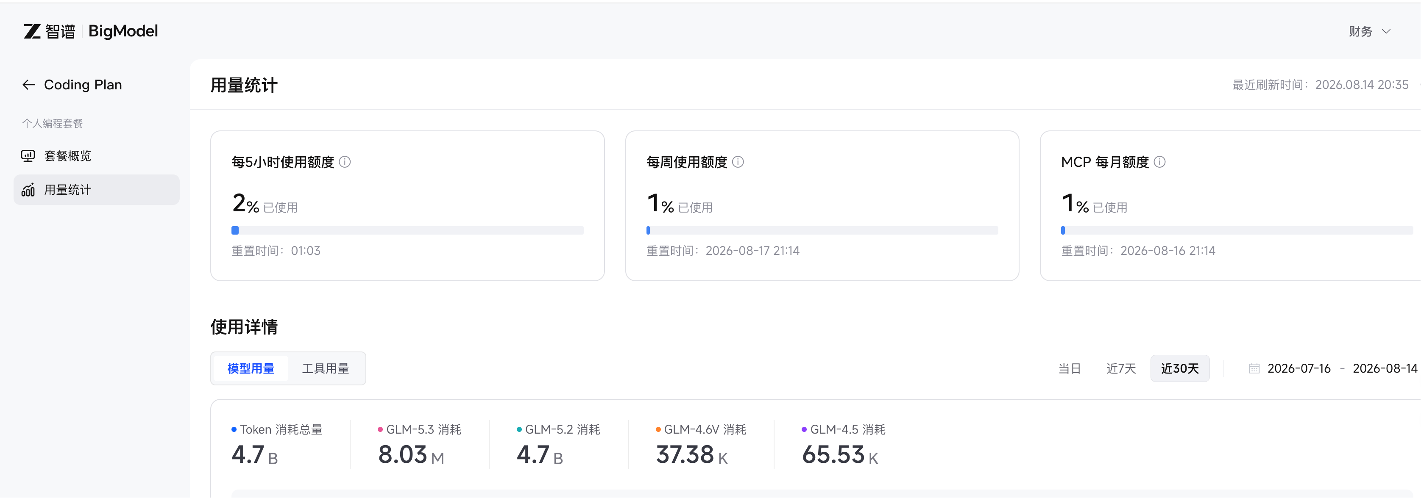Click the 5-hour quota progress bar
The height and width of the screenshot is (498, 1421).
click(408, 230)
